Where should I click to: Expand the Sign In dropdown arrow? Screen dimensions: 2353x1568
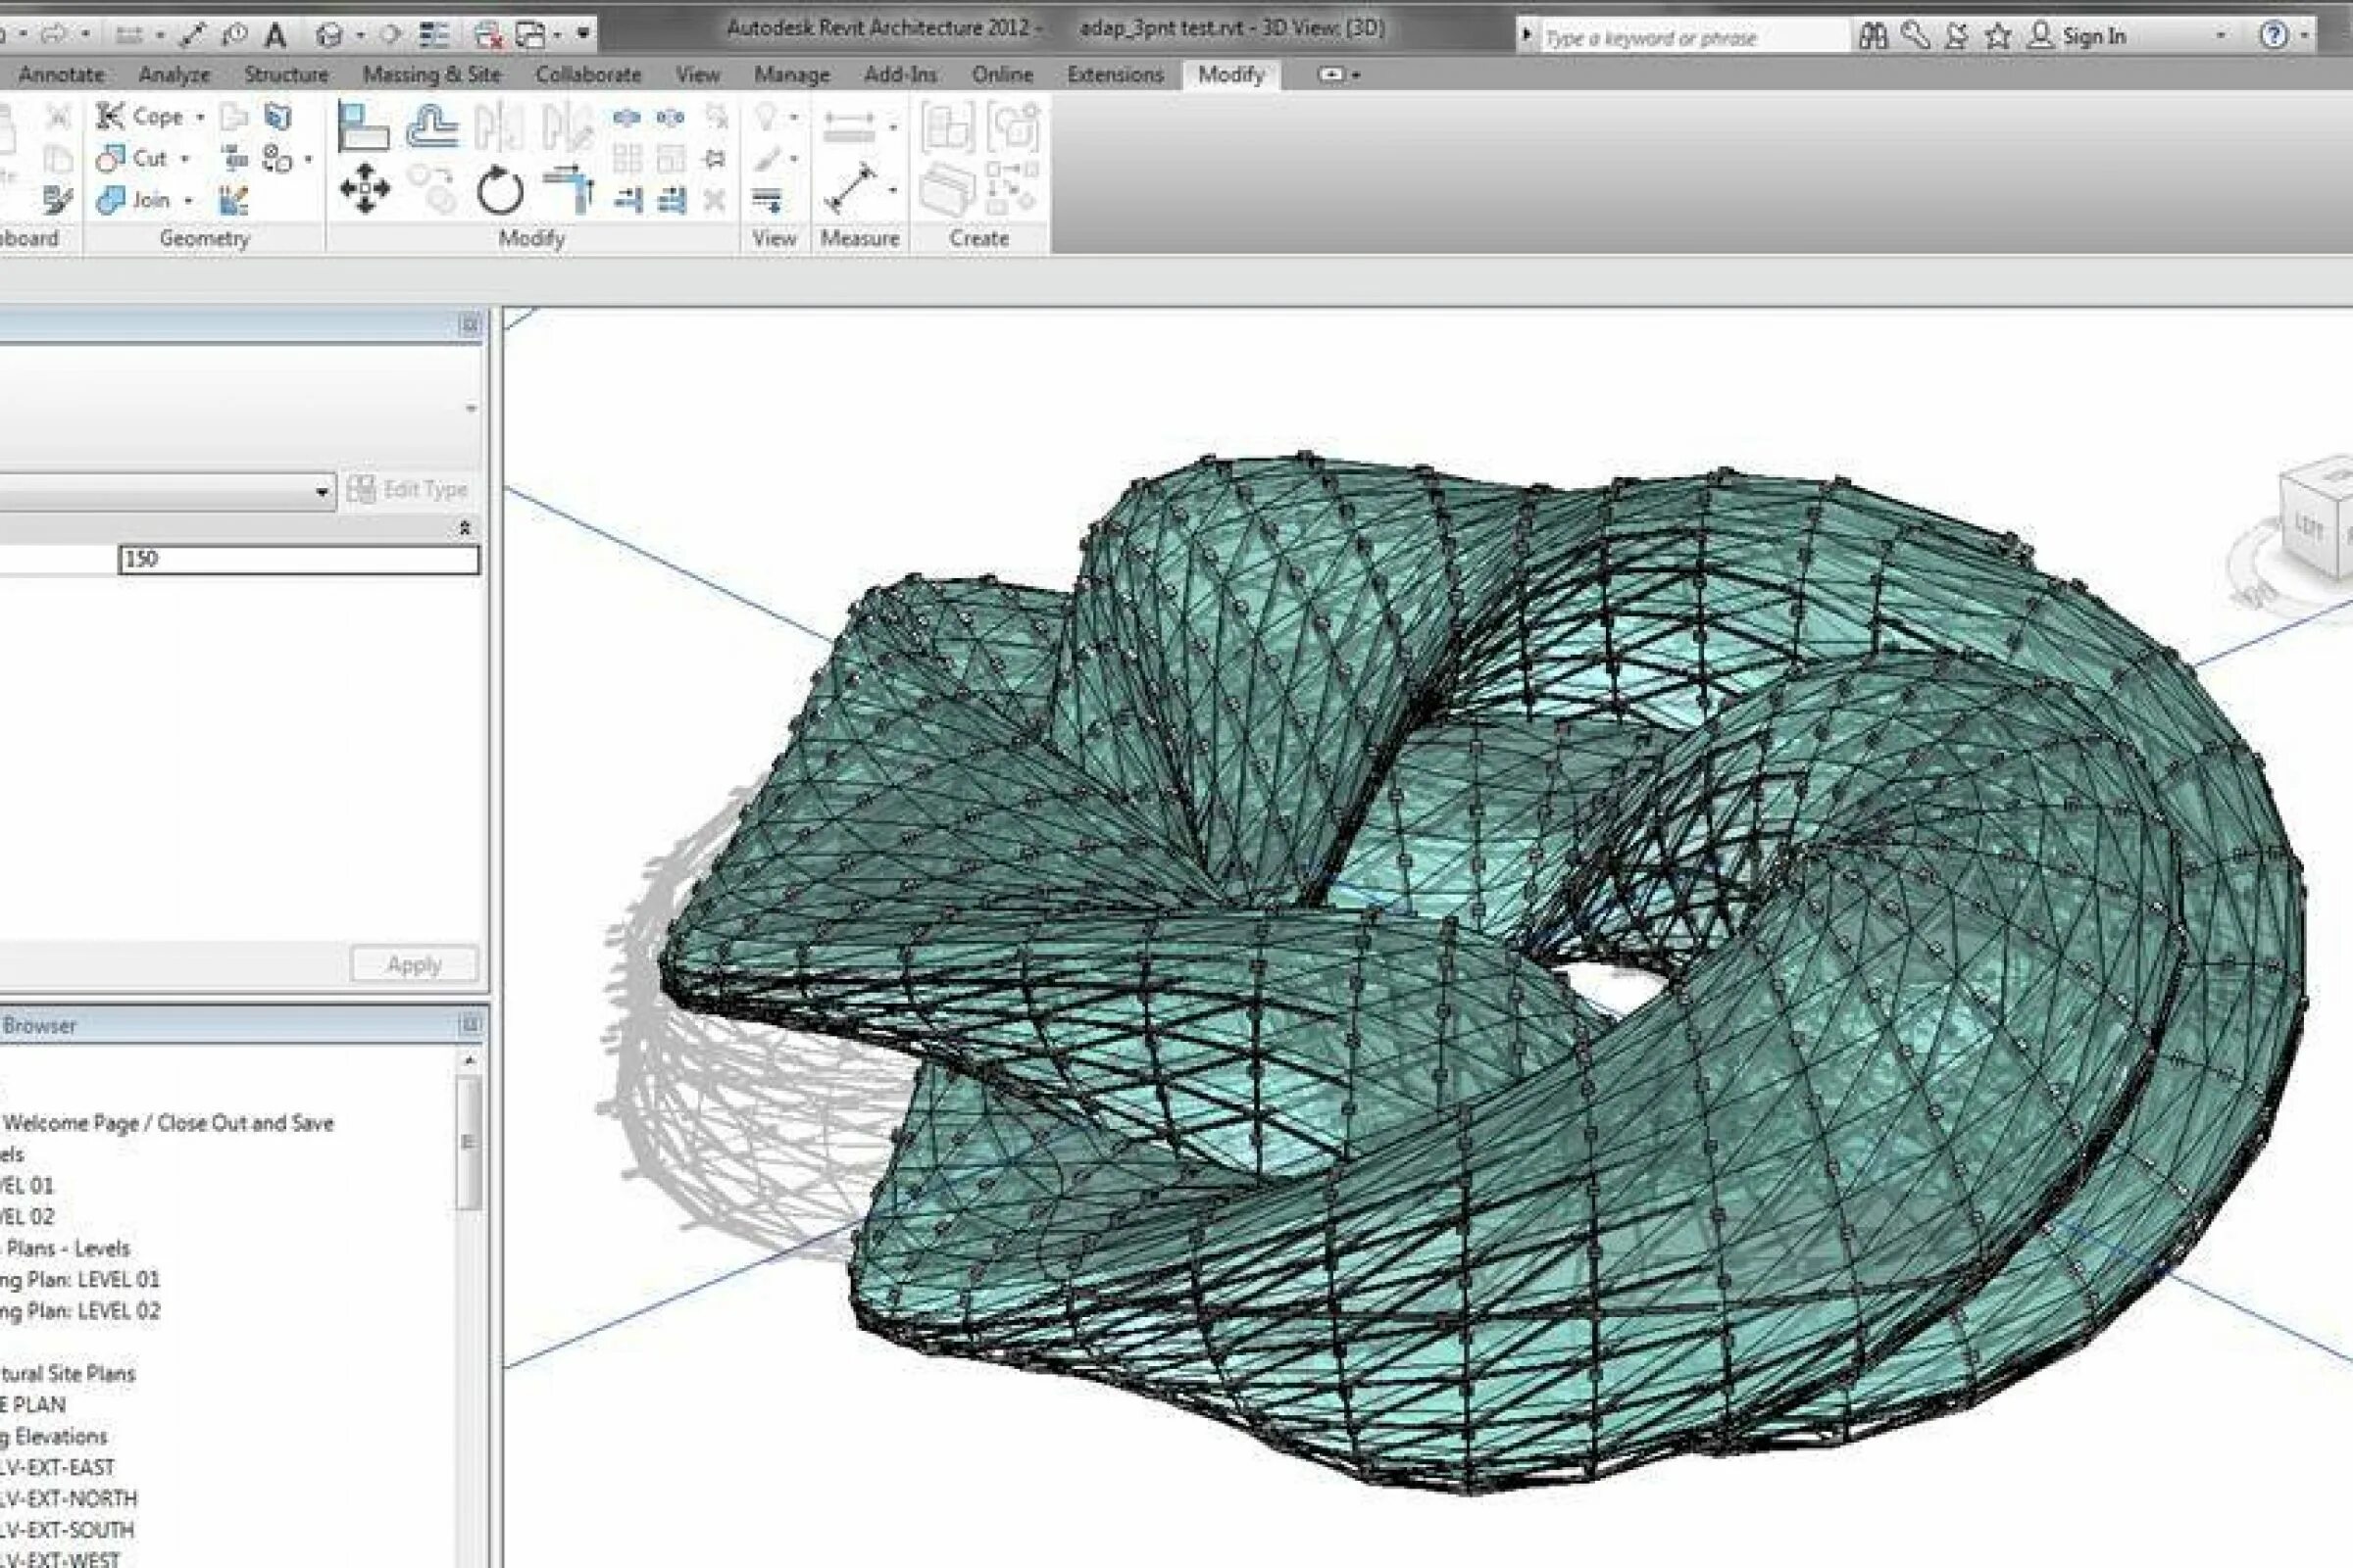click(x=2220, y=37)
